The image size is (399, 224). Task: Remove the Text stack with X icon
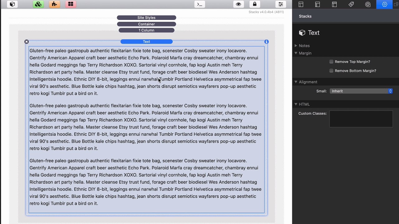(x=26, y=42)
